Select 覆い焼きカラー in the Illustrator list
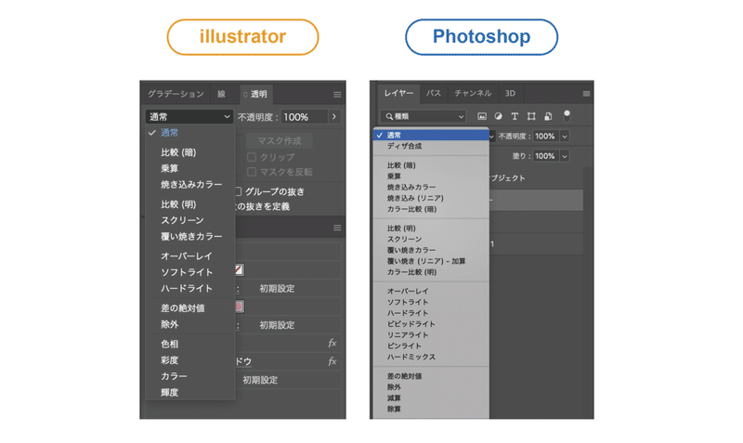Image resolution: width=743 pixels, height=443 pixels. pyautogui.click(x=190, y=237)
